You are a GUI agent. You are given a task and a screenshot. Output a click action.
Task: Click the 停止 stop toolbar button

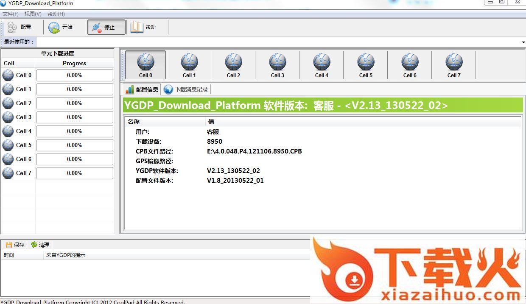(x=106, y=27)
